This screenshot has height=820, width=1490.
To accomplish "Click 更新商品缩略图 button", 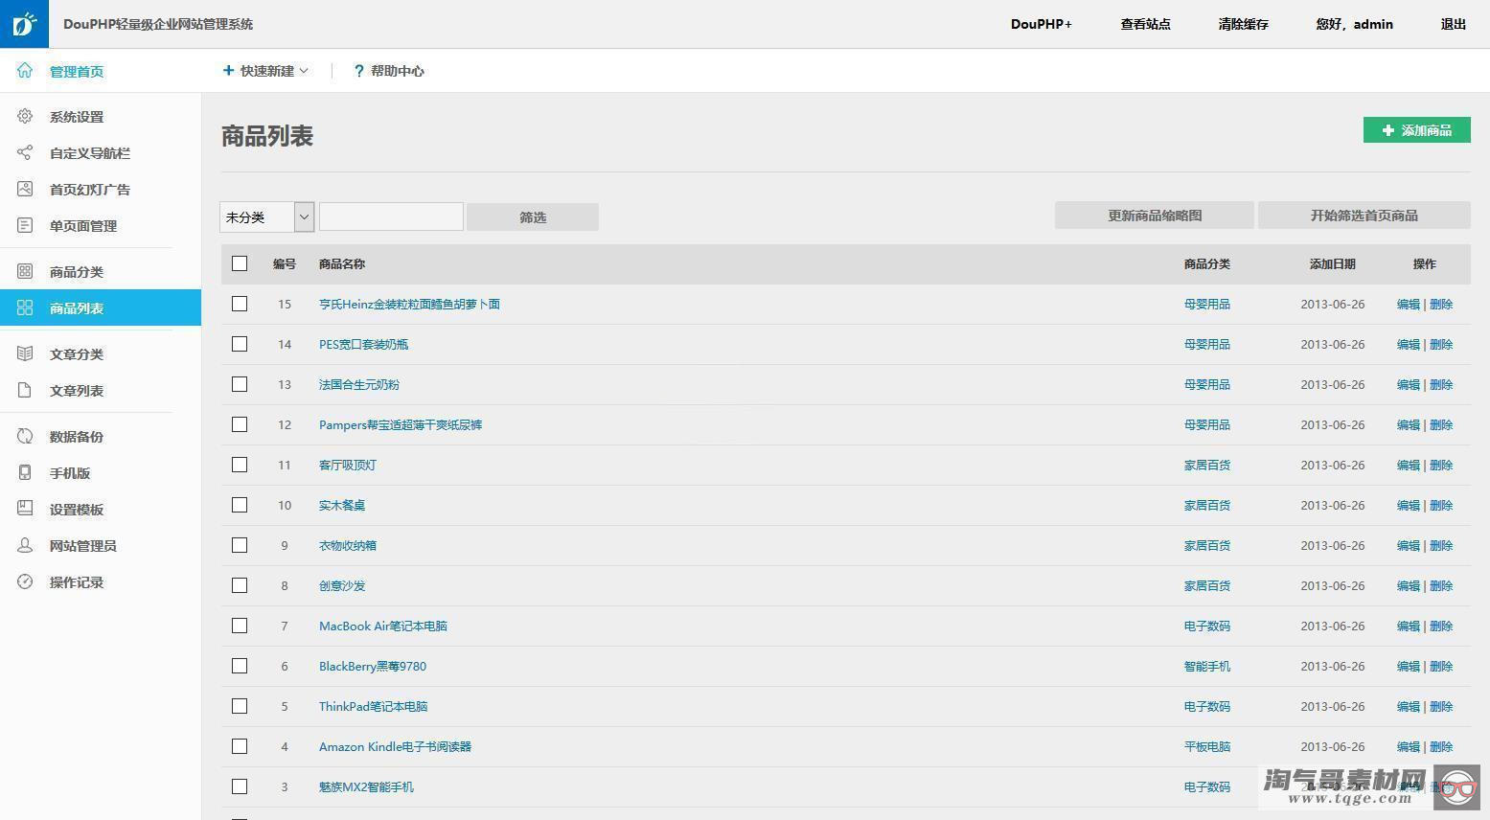I will click(x=1155, y=216).
